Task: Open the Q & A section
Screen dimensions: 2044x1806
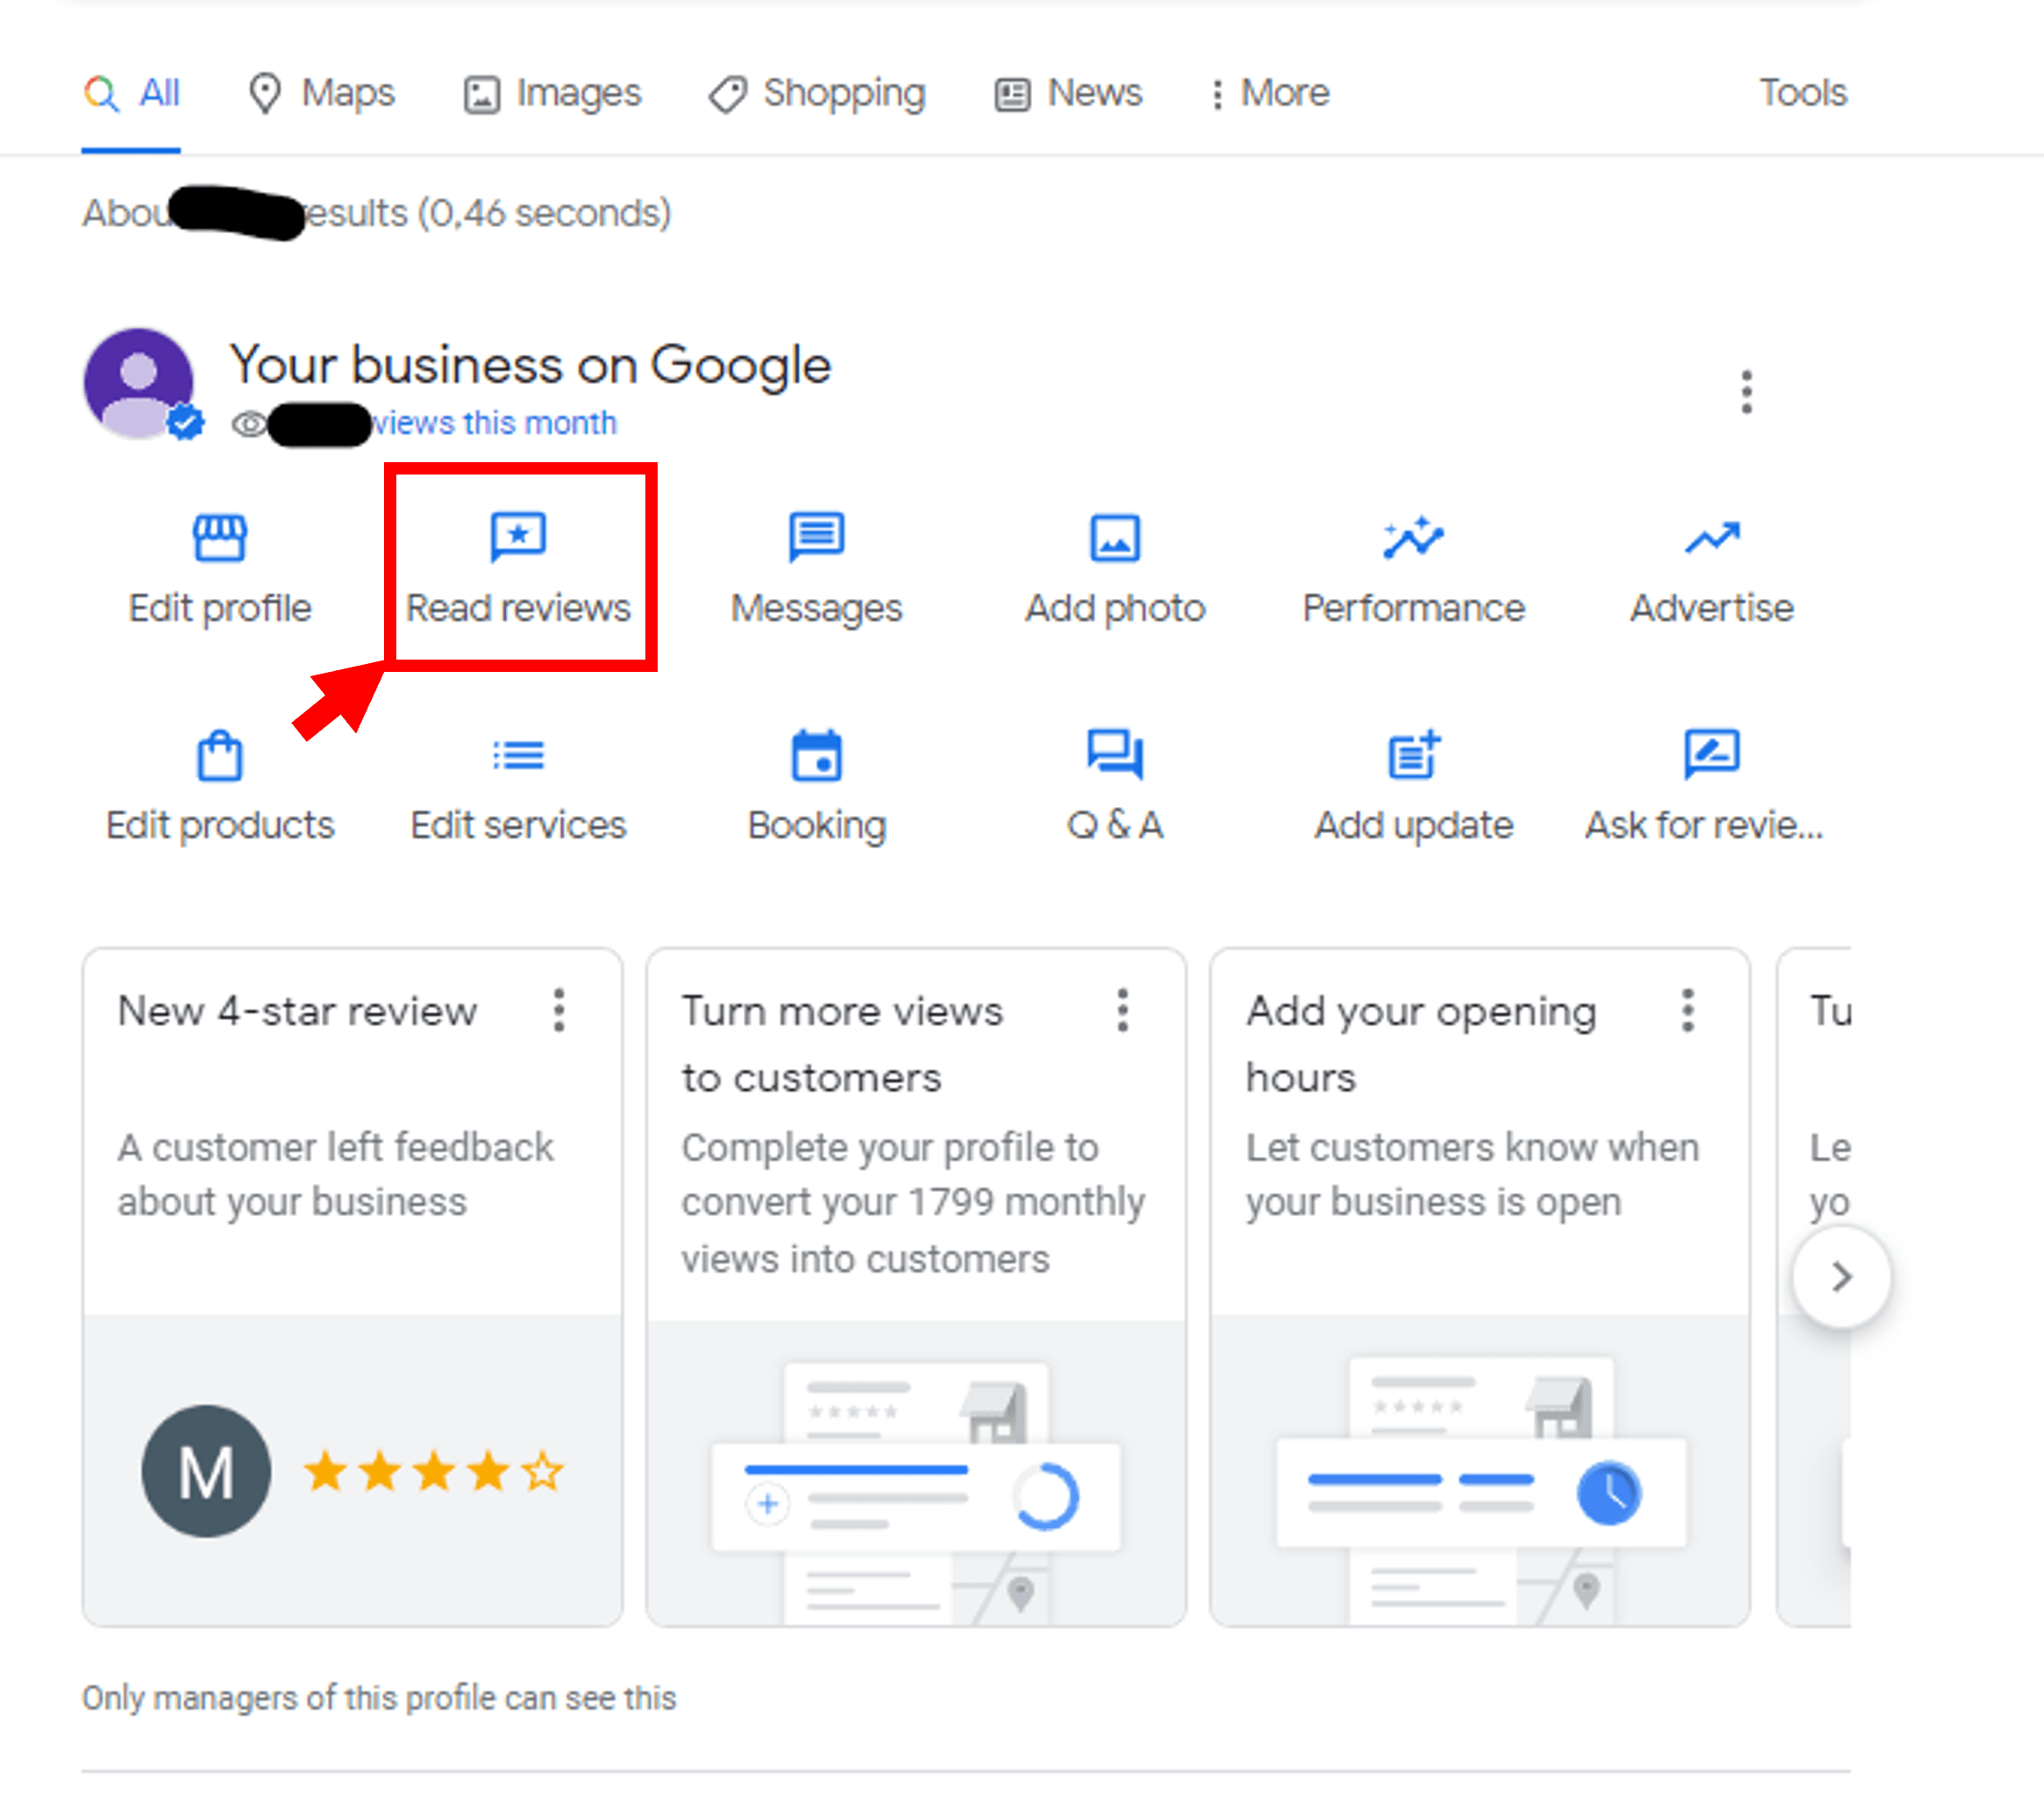Action: 1114,758
